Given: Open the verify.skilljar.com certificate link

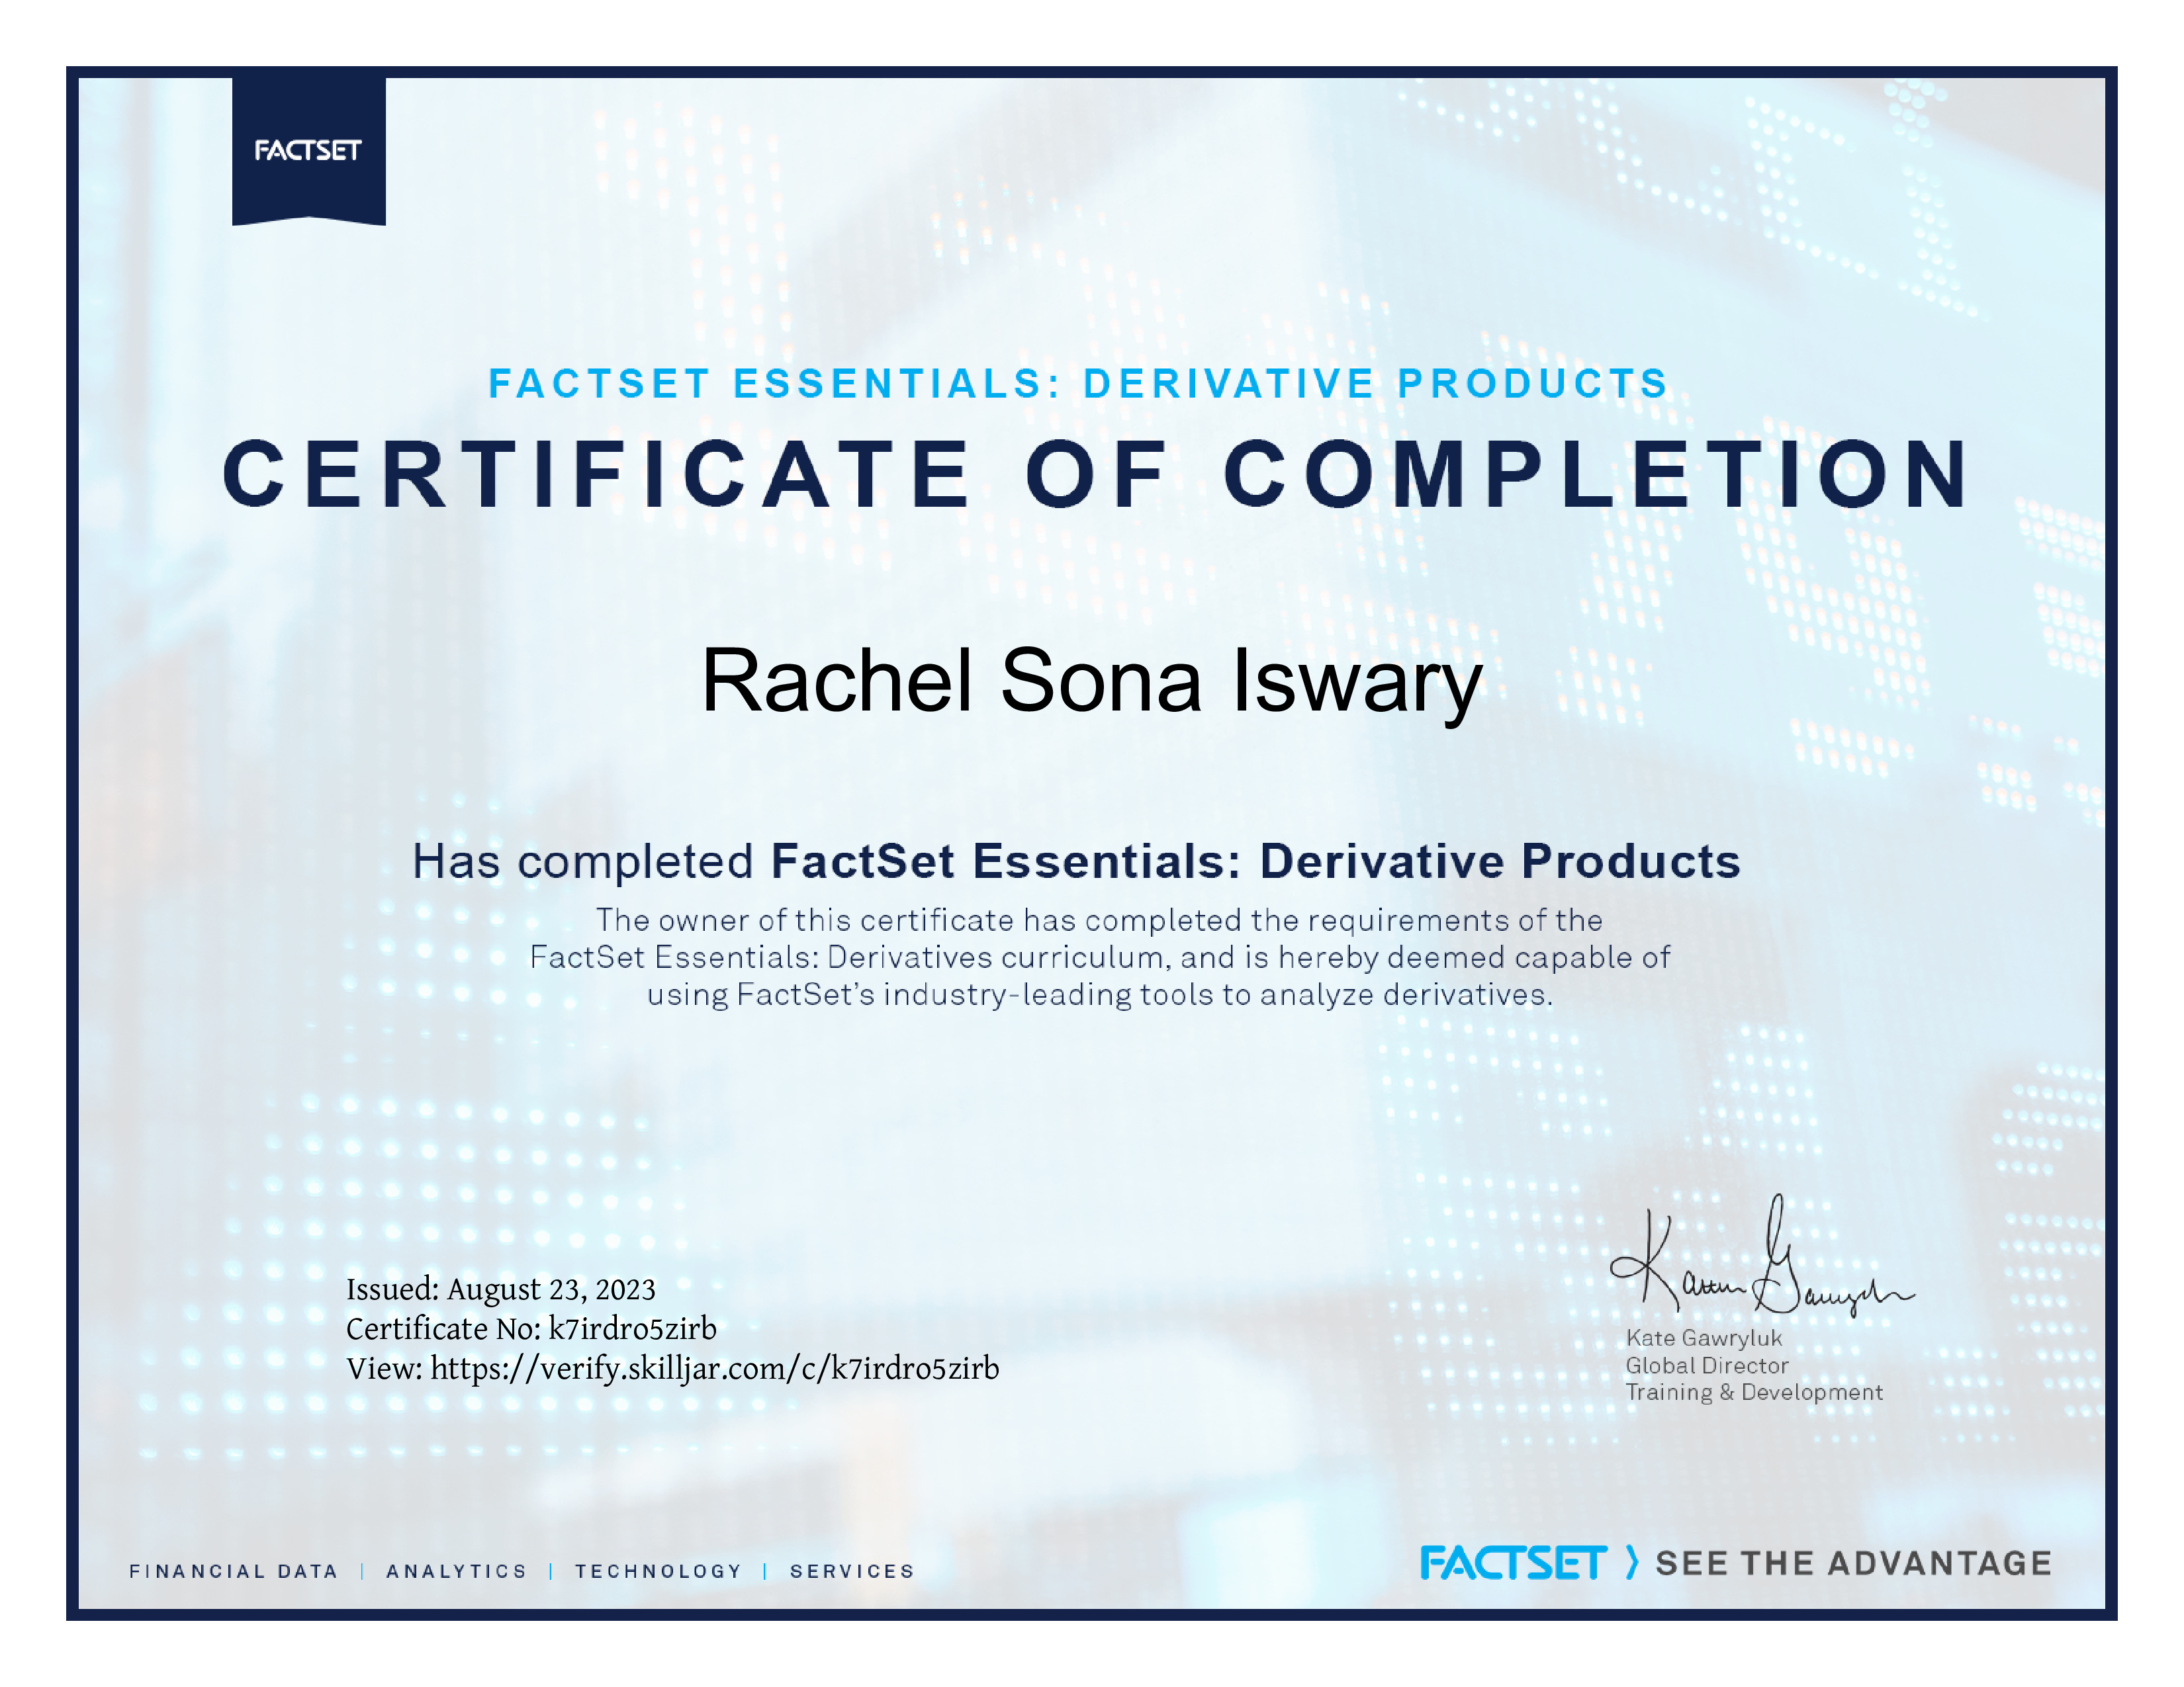Looking at the screenshot, I should 715,1368.
